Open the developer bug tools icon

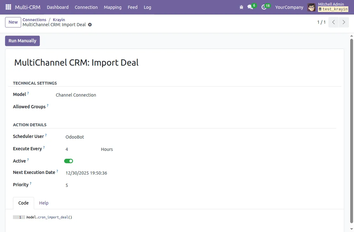(x=241, y=7)
